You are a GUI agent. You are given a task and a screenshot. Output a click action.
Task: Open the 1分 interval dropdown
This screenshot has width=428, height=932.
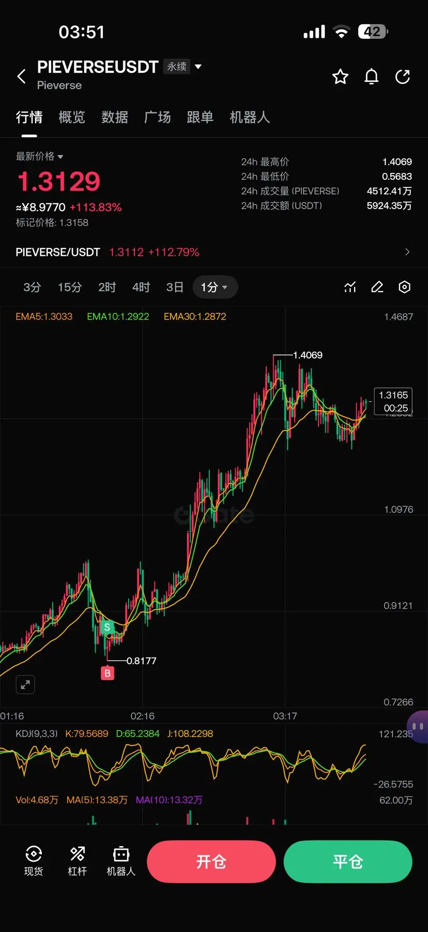[215, 287]
